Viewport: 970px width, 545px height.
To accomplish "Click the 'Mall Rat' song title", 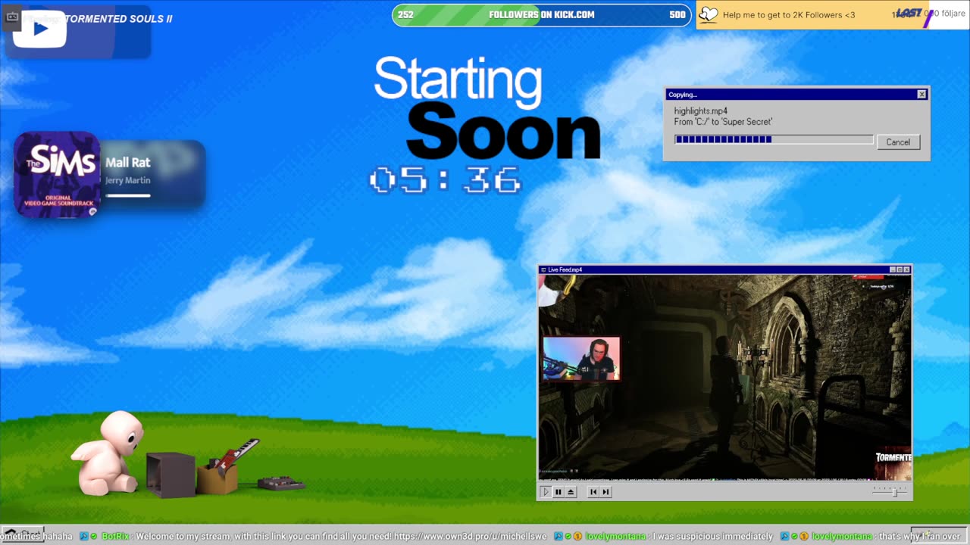I will (x=127, y=163).
